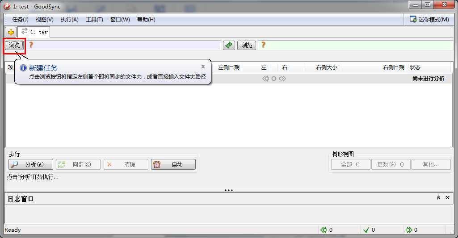
Task: Click the left folder question mark icon
Action: 31,45
